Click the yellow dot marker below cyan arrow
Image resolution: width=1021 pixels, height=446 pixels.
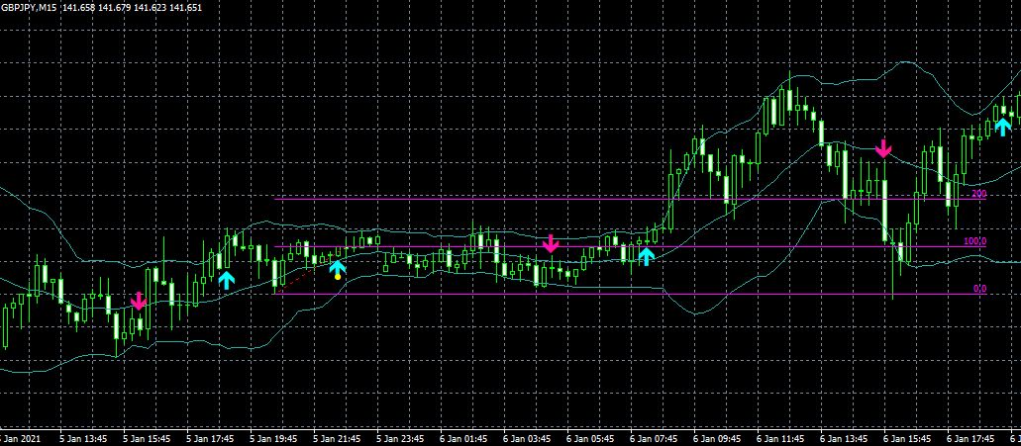click(x=338, y=277)
